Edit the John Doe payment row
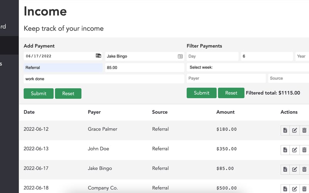 coord(294,150)
